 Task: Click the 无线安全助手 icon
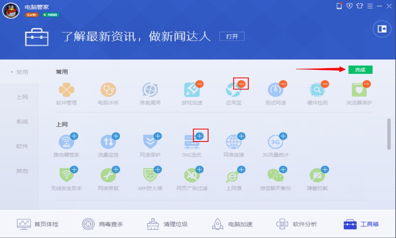[66, 175]
